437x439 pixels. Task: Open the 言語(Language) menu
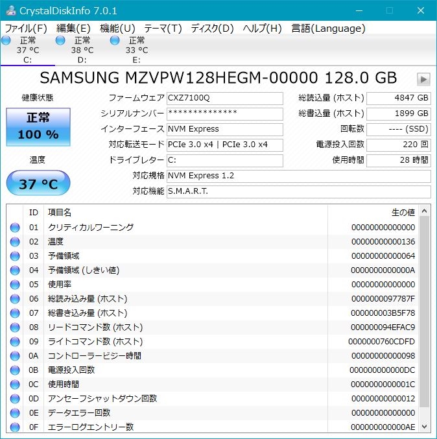click(x=328, y=29)
